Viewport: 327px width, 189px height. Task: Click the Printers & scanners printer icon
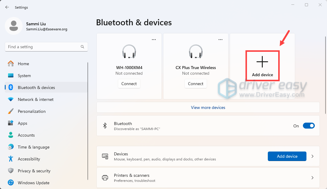coord(105,178)
